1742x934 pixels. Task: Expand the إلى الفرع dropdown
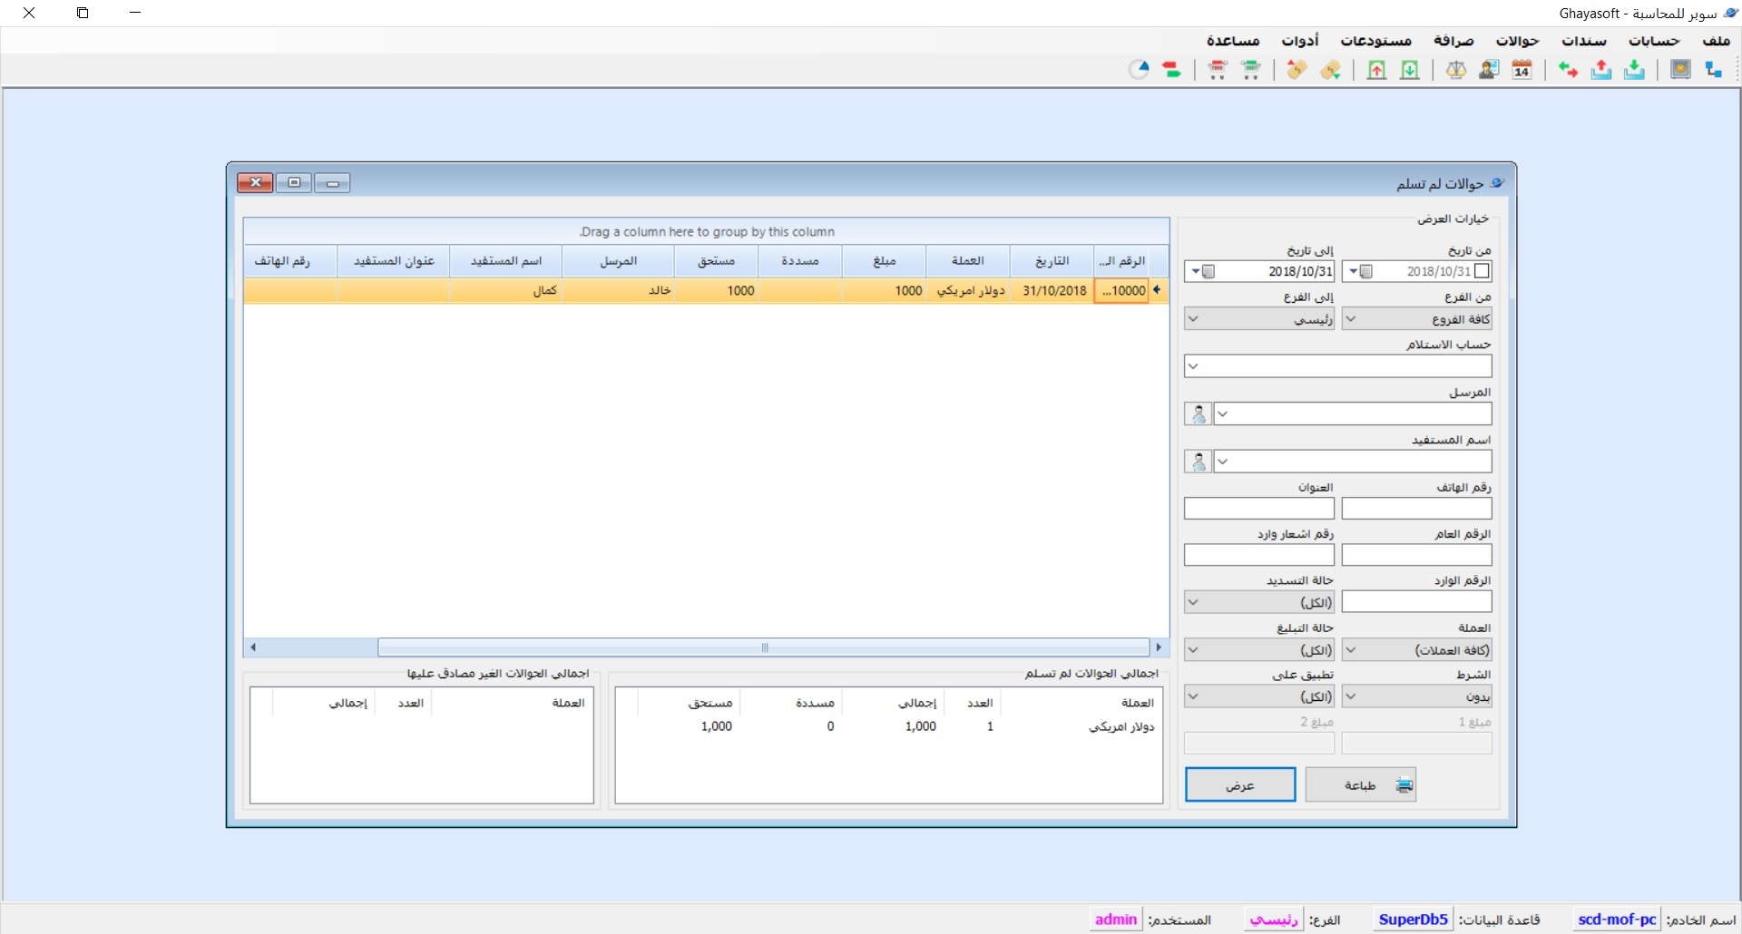click(1193, 319)
